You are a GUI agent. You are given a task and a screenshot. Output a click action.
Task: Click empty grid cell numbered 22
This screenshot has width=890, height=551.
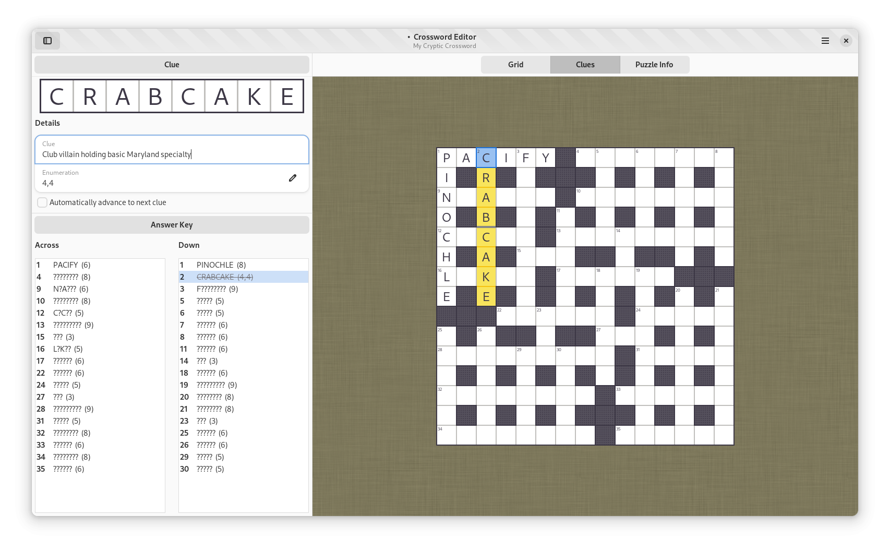coord(506,317)
